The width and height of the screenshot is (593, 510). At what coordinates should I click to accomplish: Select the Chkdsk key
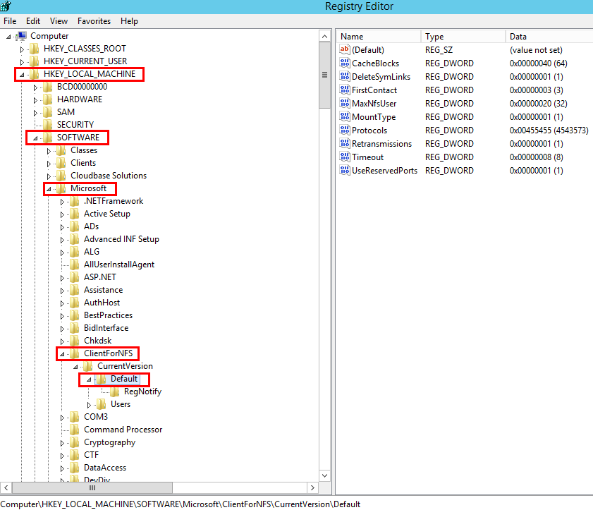(x=97, y=341)
